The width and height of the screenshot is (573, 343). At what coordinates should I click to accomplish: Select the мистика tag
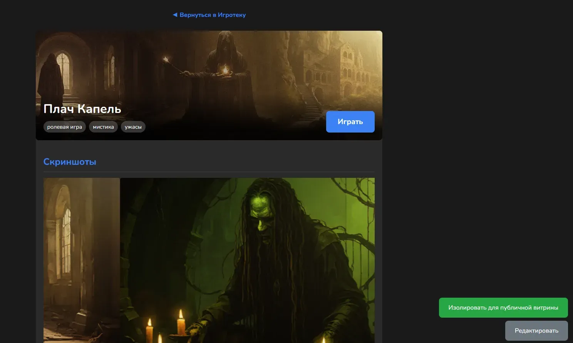(x=103, y=127)
